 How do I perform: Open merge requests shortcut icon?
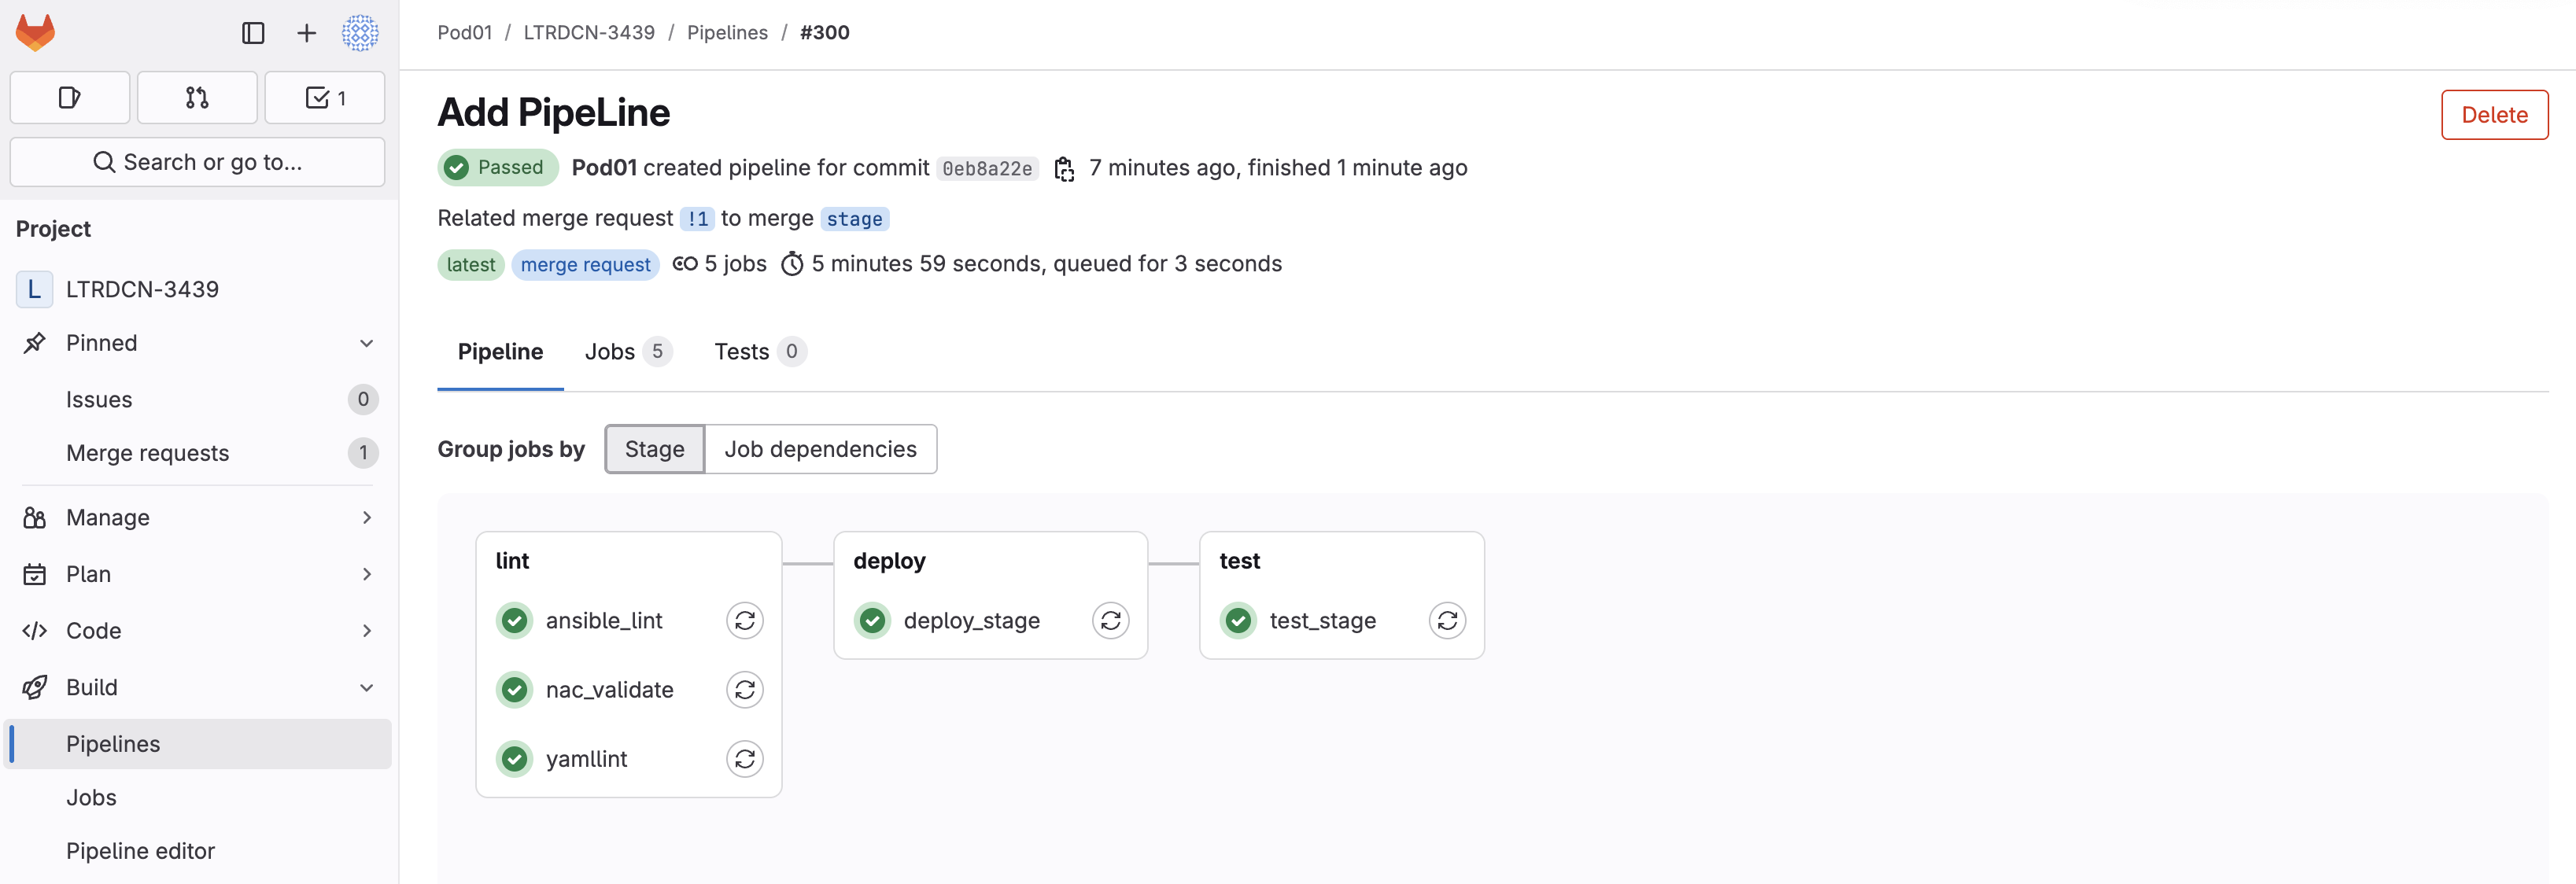(x=197, y=98)
